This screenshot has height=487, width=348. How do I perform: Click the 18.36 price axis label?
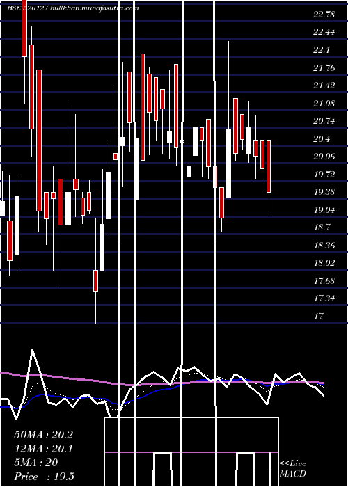pos(324,246)
